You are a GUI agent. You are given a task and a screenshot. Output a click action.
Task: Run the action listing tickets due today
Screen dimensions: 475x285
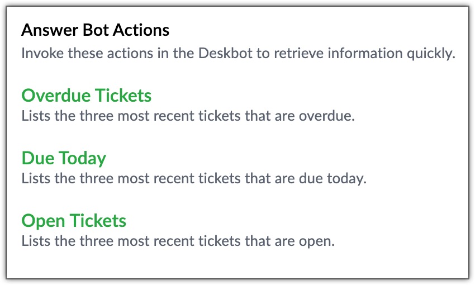[x=64, y=158]
